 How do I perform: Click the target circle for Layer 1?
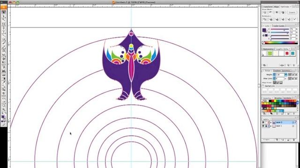pyautogui.click(x=293, y=126)
